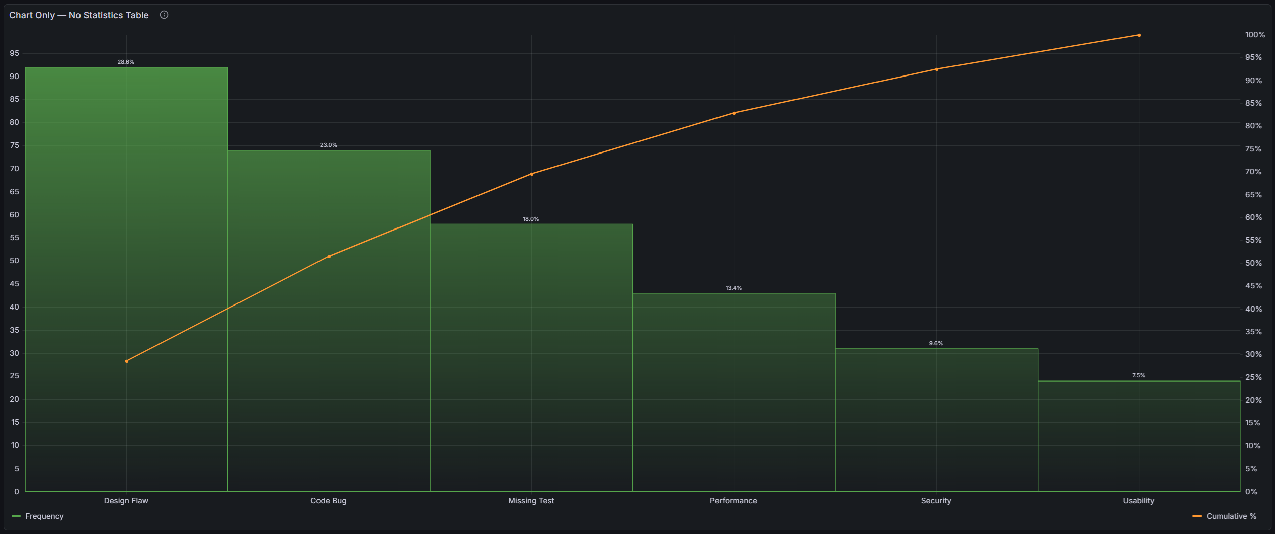
Task: Select the Missing Test bar
Action: point(531,358)
